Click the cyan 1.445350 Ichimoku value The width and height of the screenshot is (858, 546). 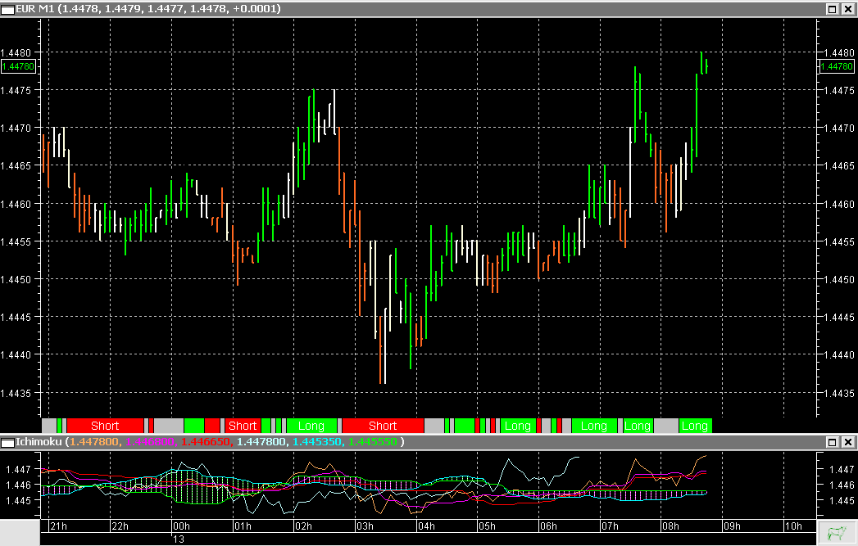click(316, 441)
